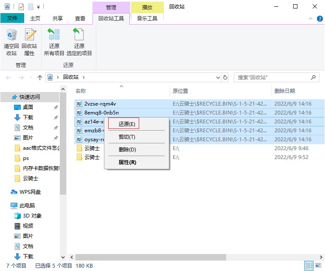Click the horizontal scrollbar thumb

click(x=151, y=257)
